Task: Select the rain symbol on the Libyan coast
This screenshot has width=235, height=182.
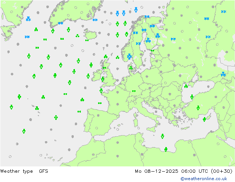Action: coord(166,149)
